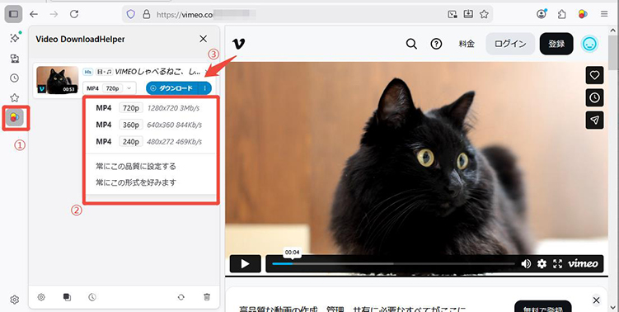Click the ログイン button
The height and width of the screenshot is (312, 619).
click(x=510, y=44)
